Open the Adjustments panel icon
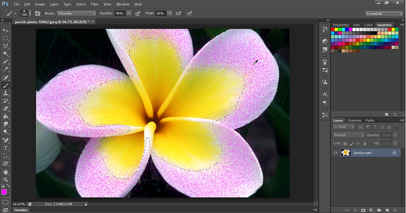The width and height of the screenshot is (406, 213). pos(325,41)
